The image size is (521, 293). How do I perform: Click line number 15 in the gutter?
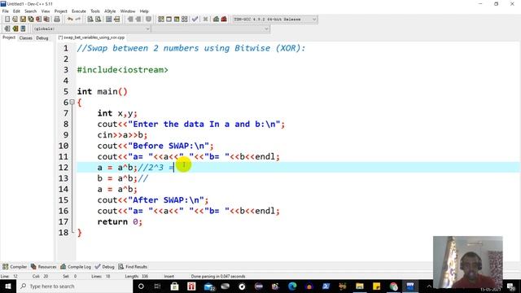click(63, 200)
